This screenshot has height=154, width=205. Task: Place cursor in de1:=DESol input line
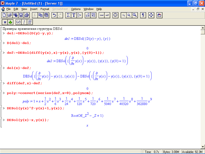click(x=30, y=33)
